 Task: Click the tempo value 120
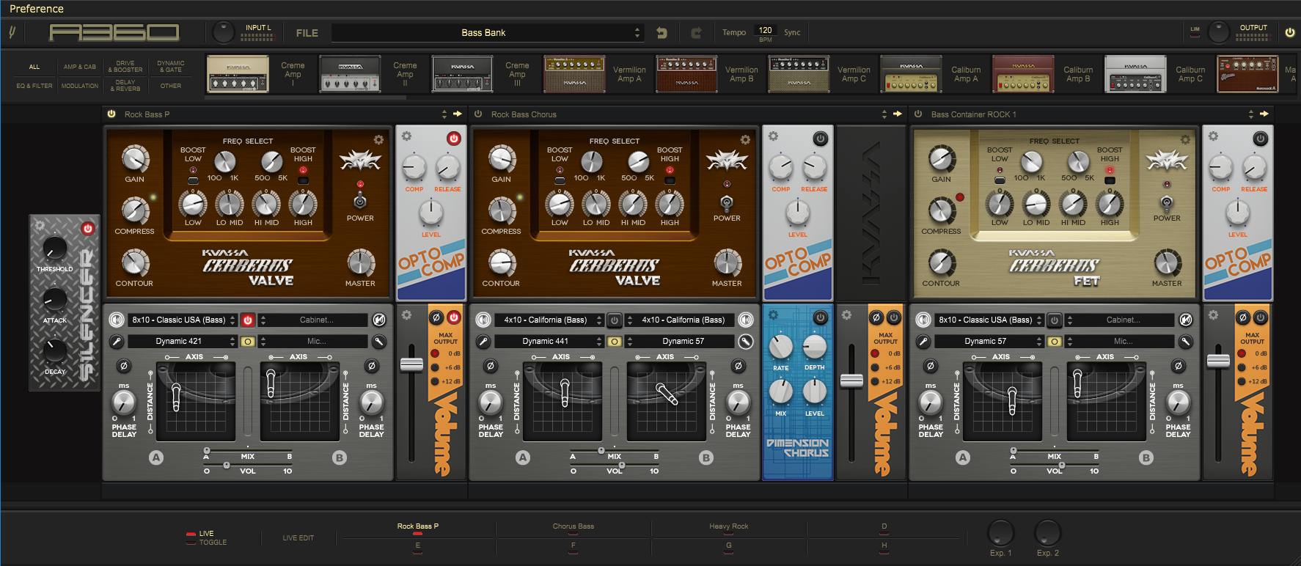point(765,31)
